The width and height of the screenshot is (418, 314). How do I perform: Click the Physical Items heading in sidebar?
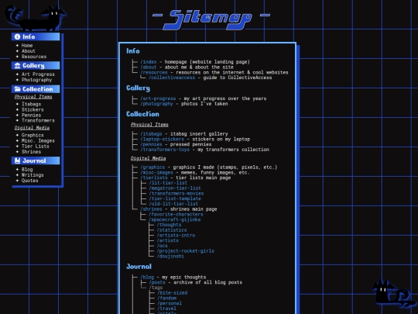[x=33, y=97]
